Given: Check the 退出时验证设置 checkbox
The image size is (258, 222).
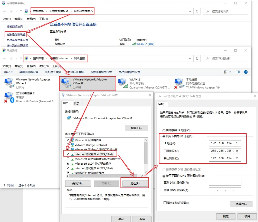Looking at the screenshot, I should pos(165,203).
